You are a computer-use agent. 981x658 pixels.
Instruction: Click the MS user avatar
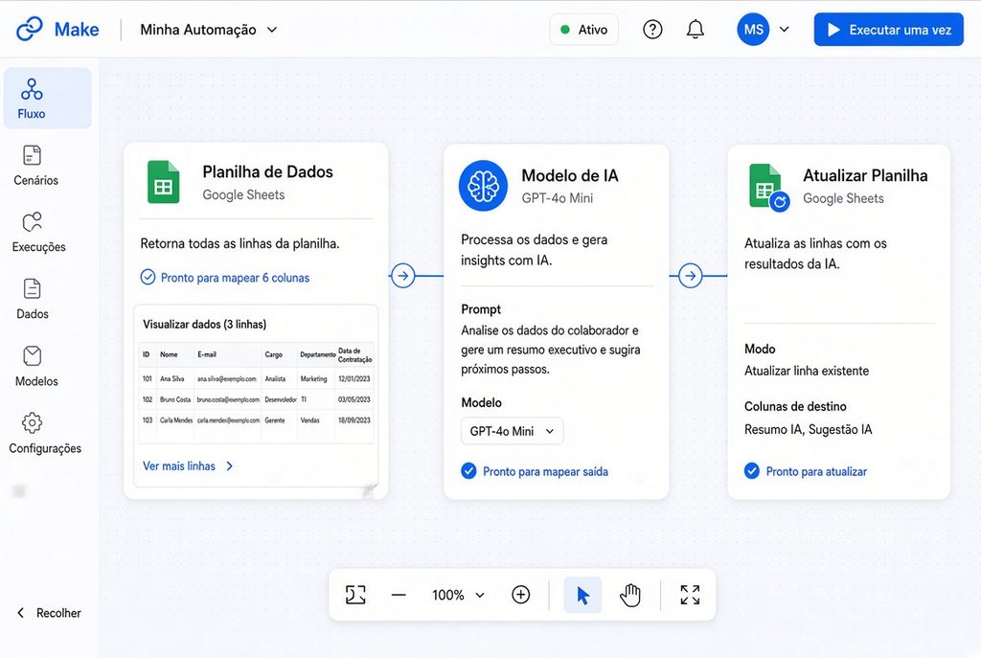pyautogui.click(x=753, y=30)
